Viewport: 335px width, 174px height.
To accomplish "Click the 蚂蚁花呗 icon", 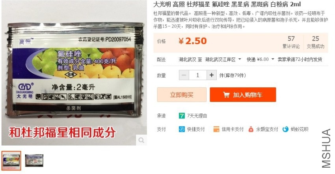I will pyautogui.click(x=285, y=129).
